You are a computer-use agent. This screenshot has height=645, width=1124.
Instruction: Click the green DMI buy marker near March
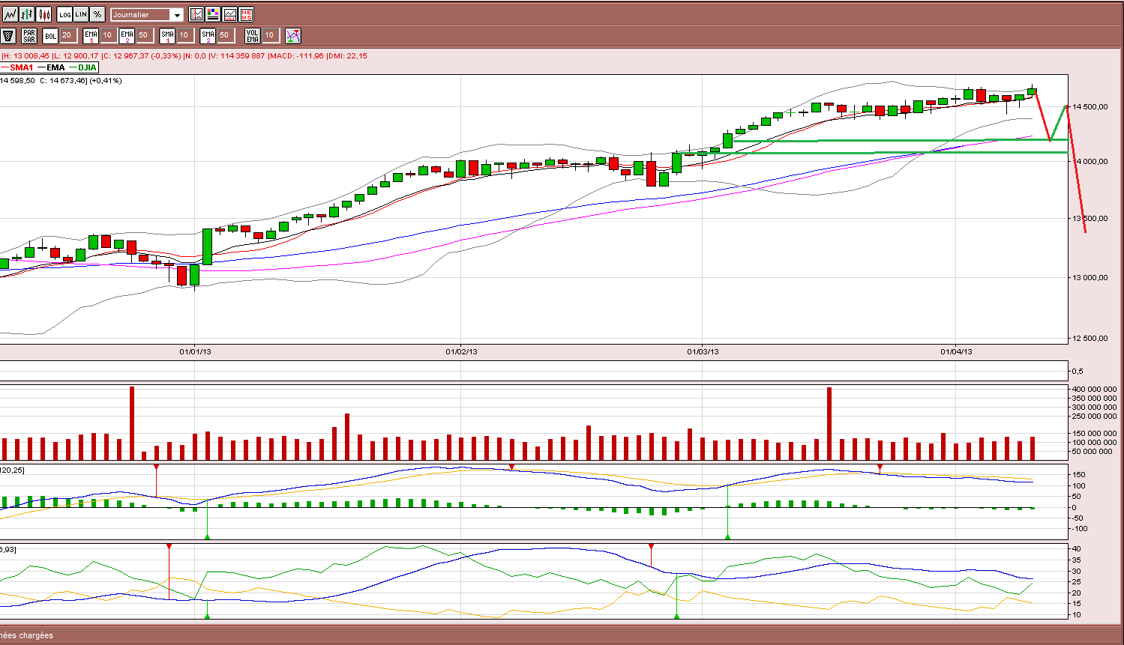676,616
